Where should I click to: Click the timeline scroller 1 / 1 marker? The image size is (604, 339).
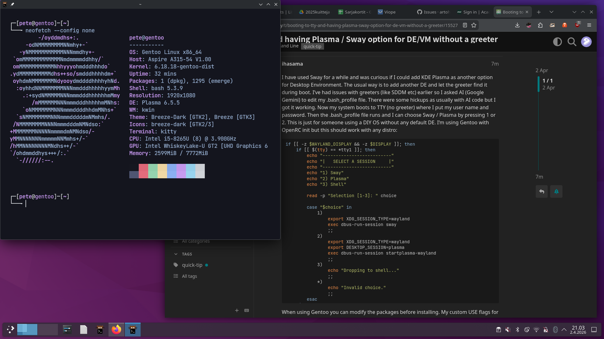(x=547, y=81)
